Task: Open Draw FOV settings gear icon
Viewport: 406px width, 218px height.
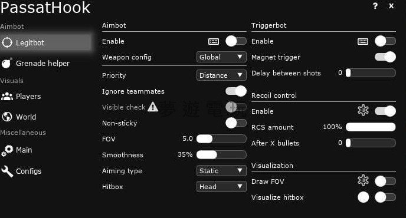Action: [363, 180]
